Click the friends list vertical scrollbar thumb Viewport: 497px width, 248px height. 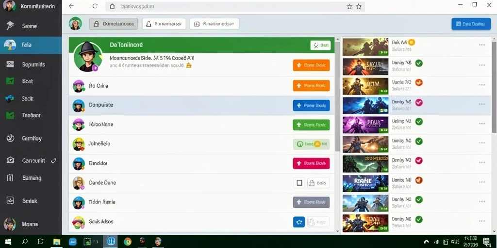[x=338, y=96]
